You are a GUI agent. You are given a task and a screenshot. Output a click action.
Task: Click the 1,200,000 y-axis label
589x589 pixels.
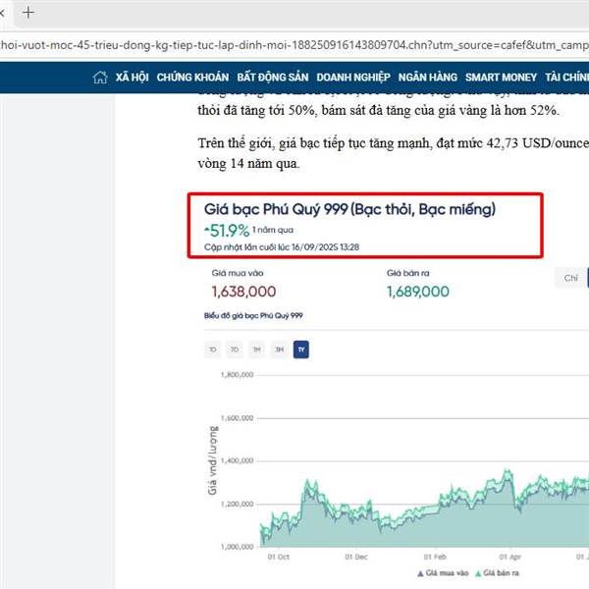(237, 505)
